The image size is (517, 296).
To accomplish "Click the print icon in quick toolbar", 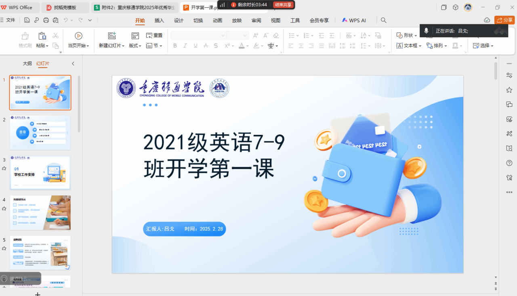I will (x=46, y=20).
